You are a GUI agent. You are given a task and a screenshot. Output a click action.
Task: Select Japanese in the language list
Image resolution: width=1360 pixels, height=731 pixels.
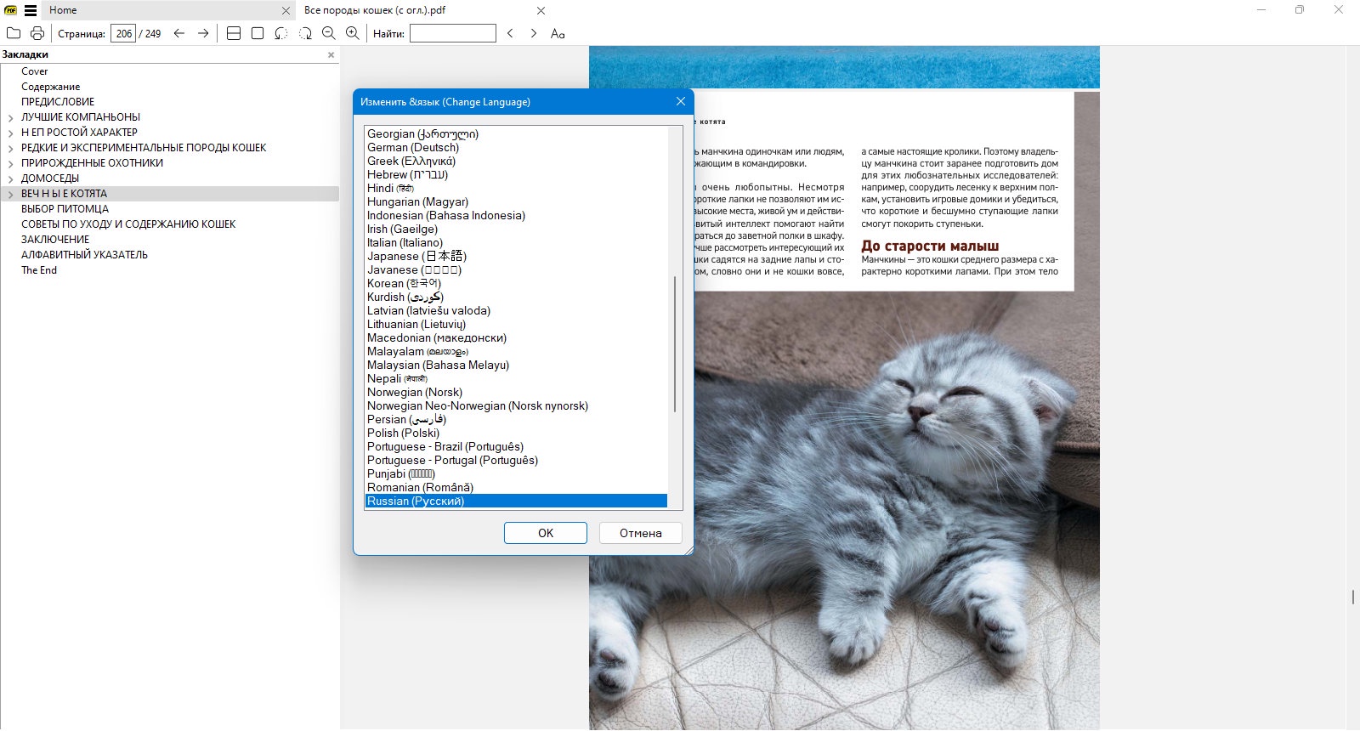click(416, 256)
